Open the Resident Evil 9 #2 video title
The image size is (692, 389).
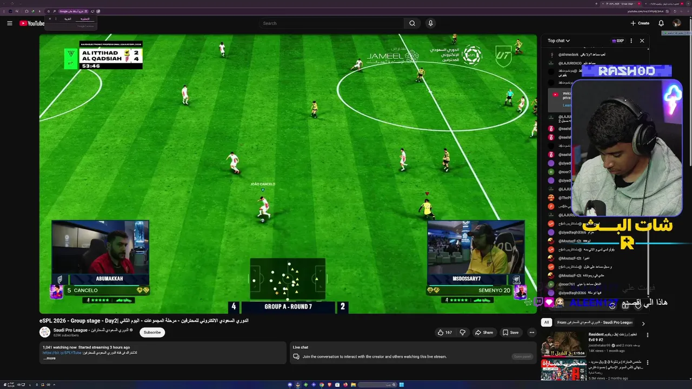pos(614,337)
